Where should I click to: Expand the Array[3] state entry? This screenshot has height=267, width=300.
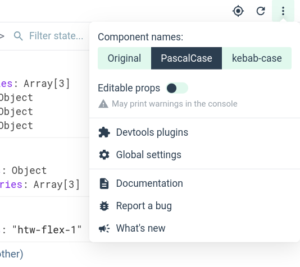point(35,84)
